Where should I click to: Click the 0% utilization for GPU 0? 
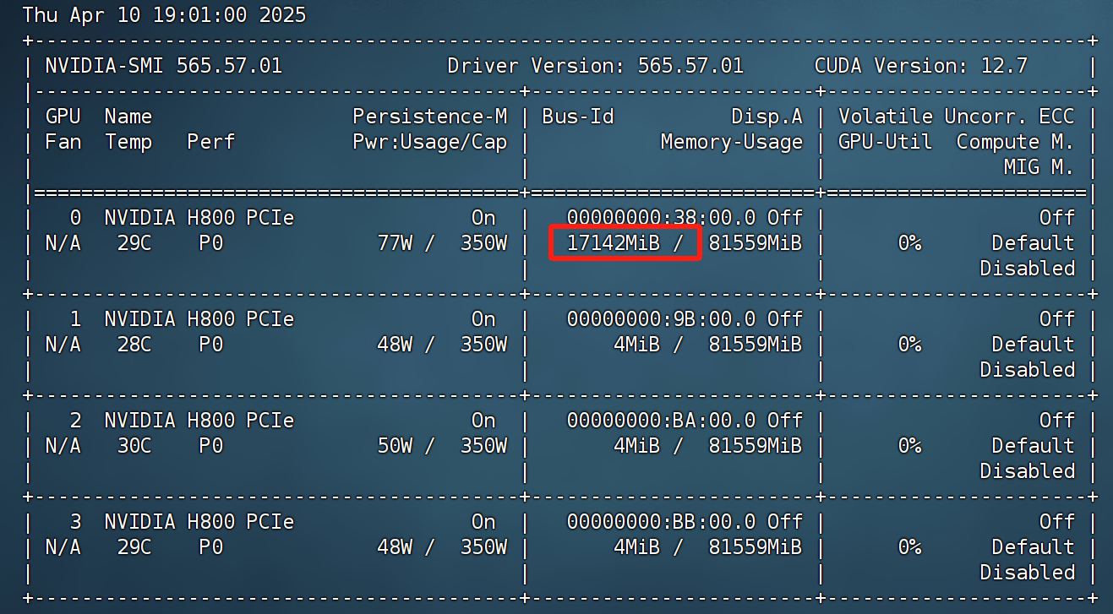[909, 243]
